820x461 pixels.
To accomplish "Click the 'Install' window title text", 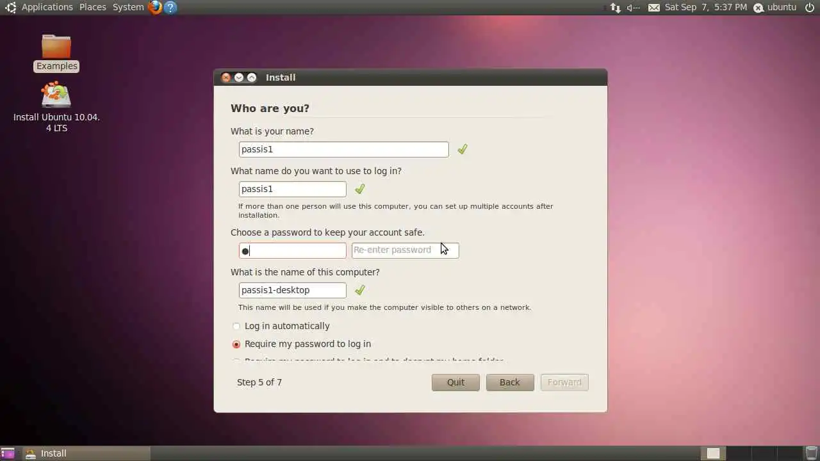I will (281, 77).
